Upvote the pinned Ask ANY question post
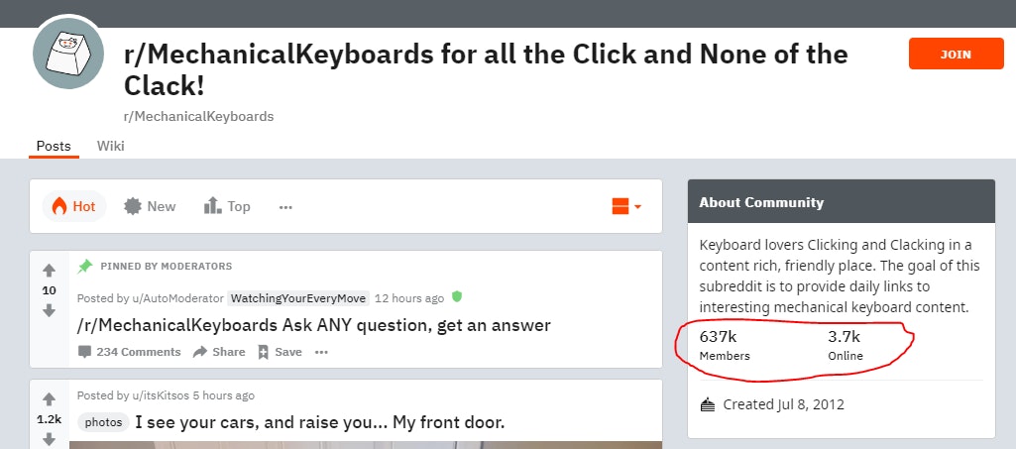This screenshot has width=1016, height=449. coord(49,271)
